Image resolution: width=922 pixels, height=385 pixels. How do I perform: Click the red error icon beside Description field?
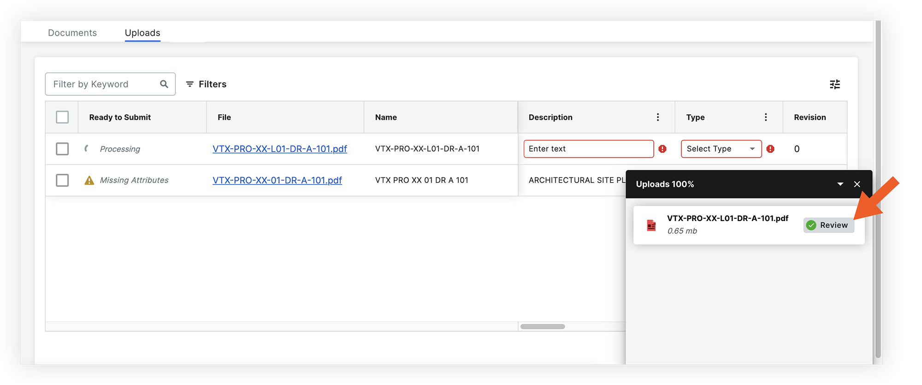pos(662,149)
